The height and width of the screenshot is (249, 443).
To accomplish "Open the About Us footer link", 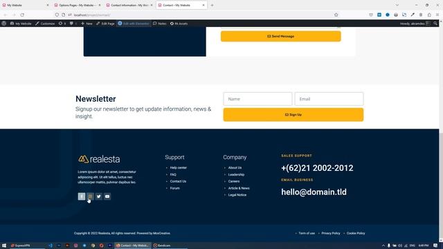I will [235, 167].
